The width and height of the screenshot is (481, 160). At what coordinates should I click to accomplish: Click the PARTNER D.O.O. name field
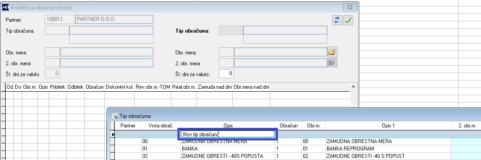point(114,19)
